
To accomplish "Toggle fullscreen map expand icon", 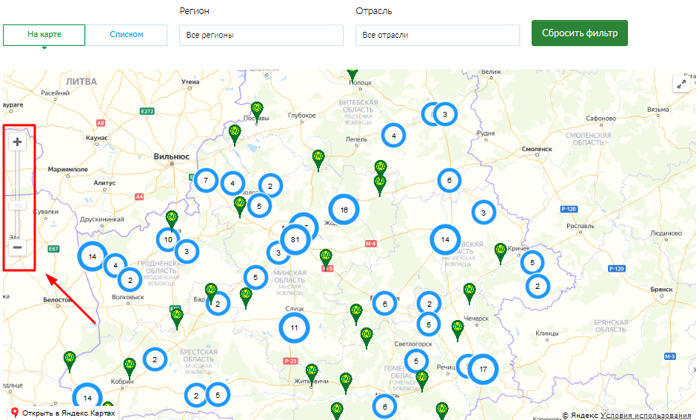I will (682, 84).
